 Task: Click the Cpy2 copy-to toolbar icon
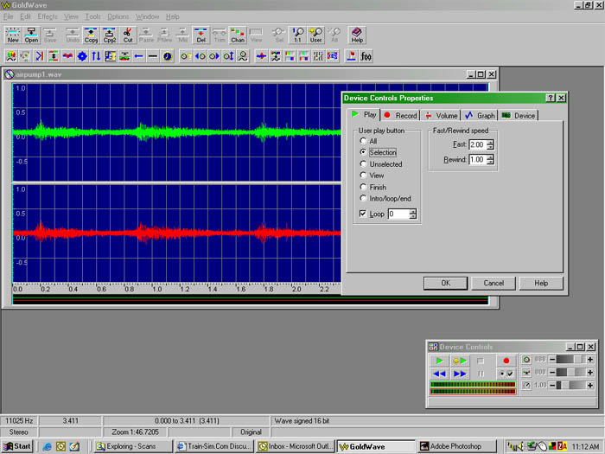(110, 35)
